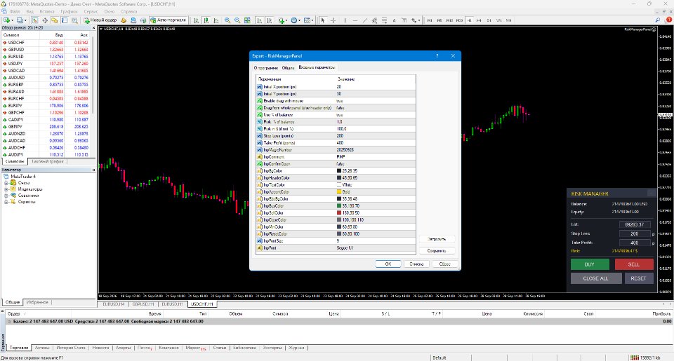Select the cursor arrow tool

click(x=323, y=20)
